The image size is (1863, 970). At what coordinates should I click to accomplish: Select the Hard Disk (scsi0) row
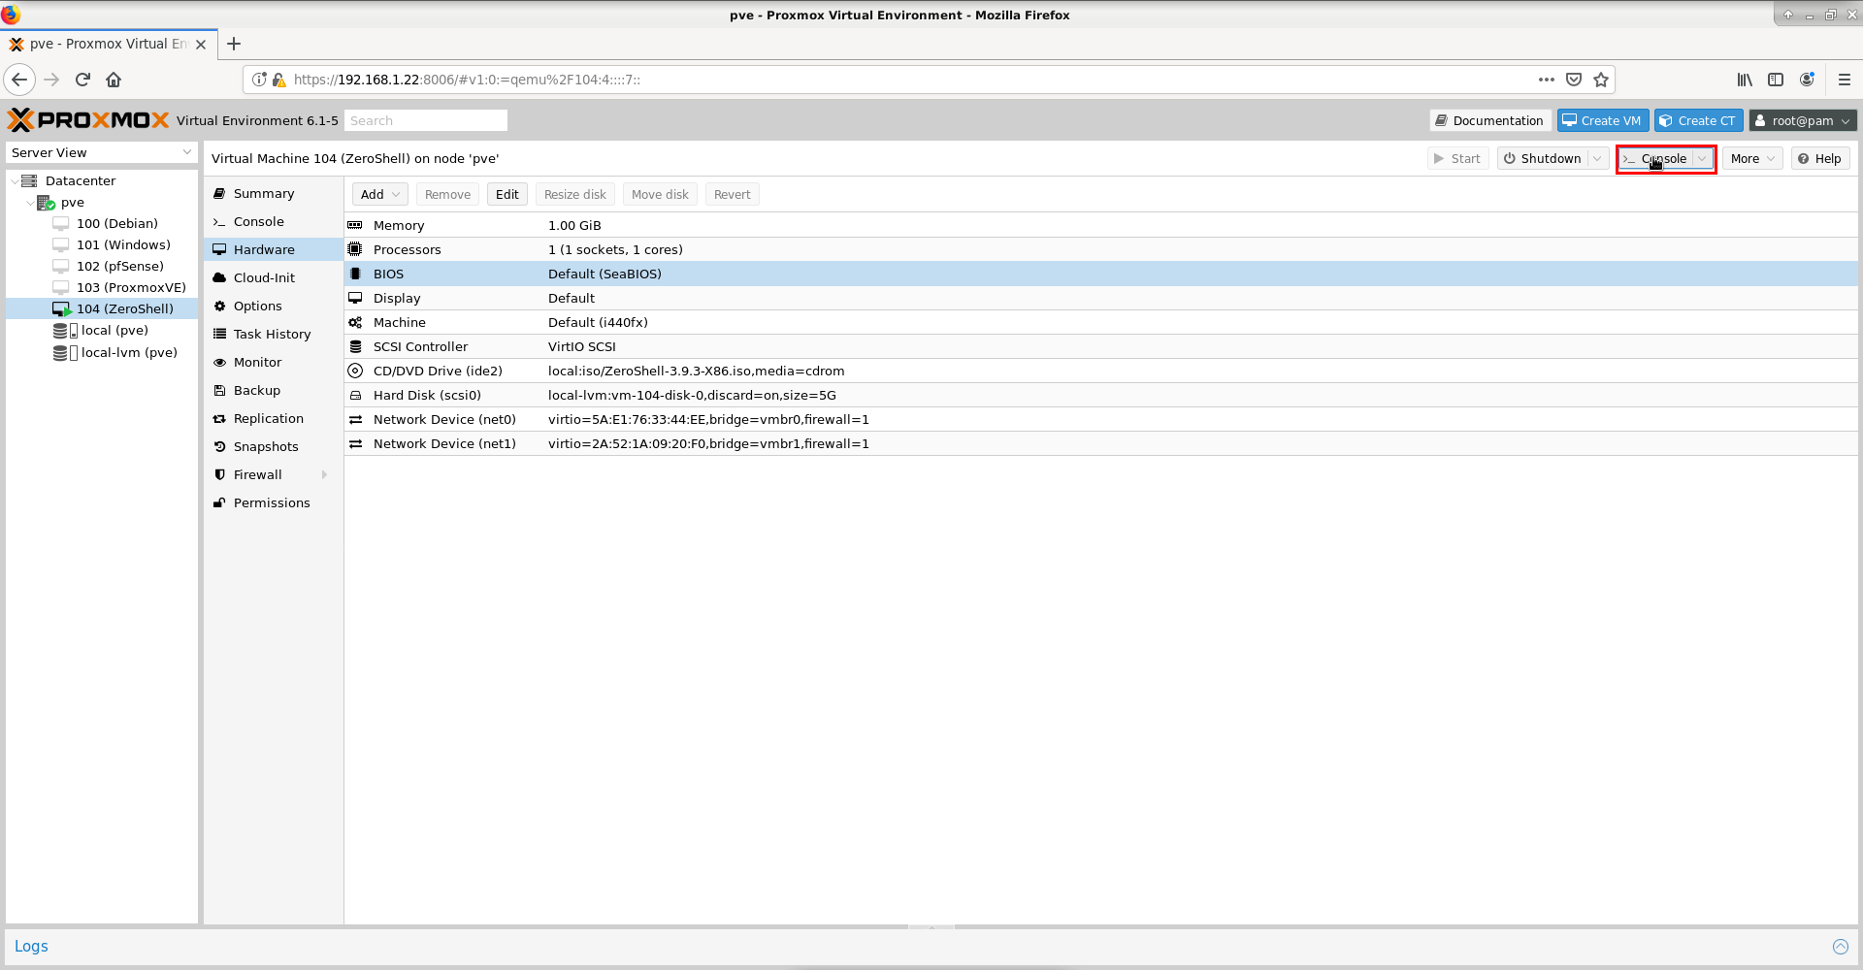tap(1101, 395)
